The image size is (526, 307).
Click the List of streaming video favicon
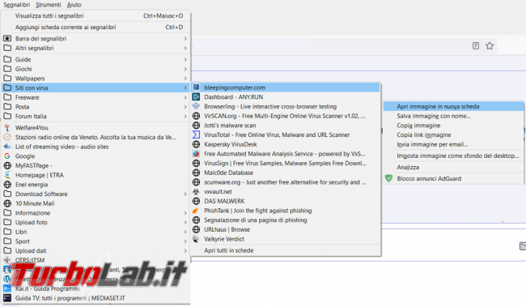pos(7,147)
